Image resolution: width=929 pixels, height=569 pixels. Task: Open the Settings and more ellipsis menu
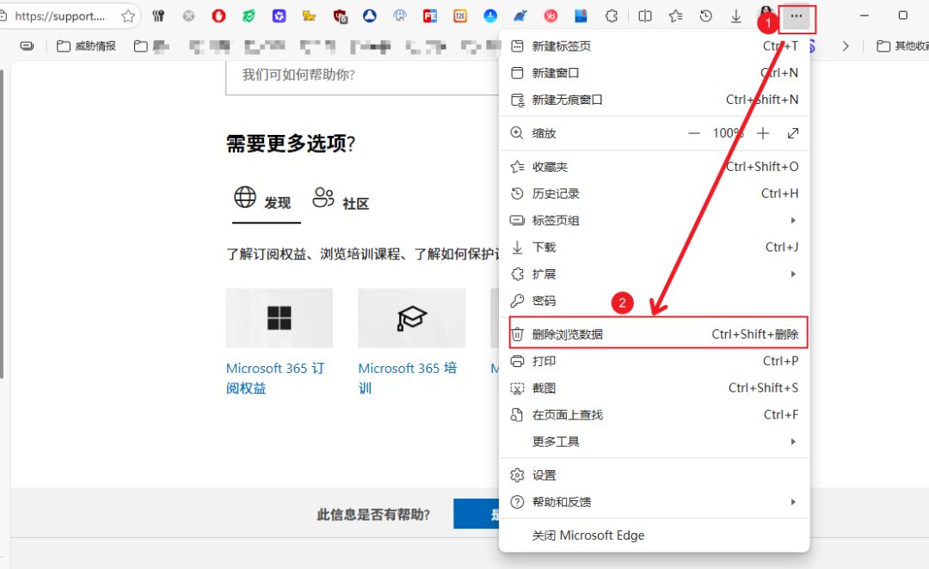click(797, 16)
